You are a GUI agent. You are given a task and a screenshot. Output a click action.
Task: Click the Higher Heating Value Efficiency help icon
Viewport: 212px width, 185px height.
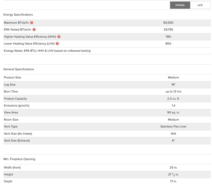click(x=59, y=37)
